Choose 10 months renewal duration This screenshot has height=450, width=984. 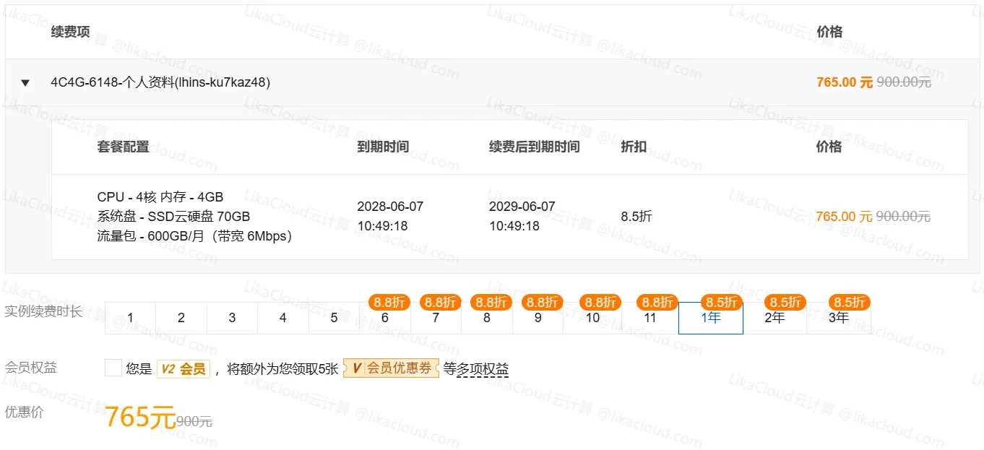592,318
